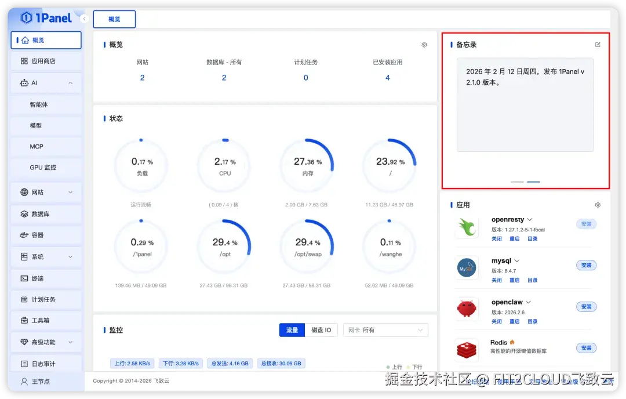The width and height of the screenshot is (626, 399).
Task: Click the globe icon next to 网站
Action: pyautogui.click(x=24, y=192)
